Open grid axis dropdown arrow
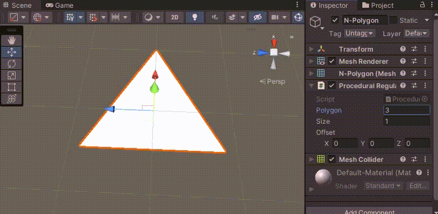Image resolution: width=438 pixels, height=214 pixels. click(81, 18)
